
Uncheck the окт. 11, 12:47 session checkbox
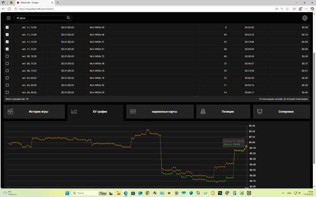pos(7,49)
